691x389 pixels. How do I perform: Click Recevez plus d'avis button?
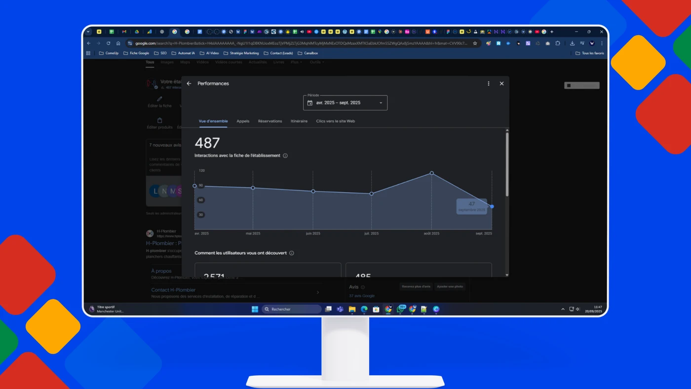[x=416, y=287]
